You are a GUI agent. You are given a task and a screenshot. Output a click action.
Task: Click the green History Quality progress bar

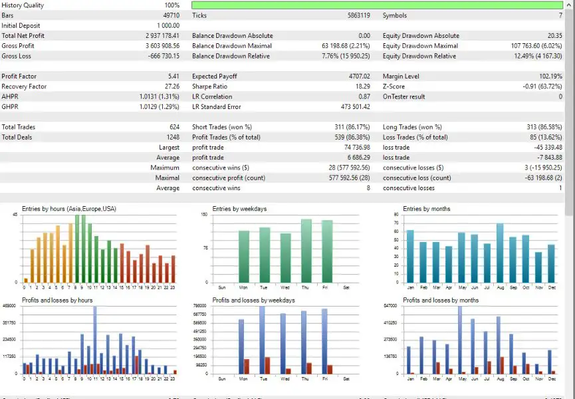pyautogui.click(x=377, y=5)
